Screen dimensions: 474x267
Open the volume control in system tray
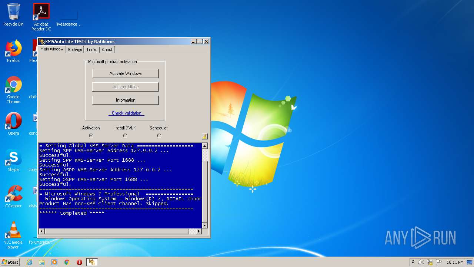pyautogui.click(x=421, y=262)
